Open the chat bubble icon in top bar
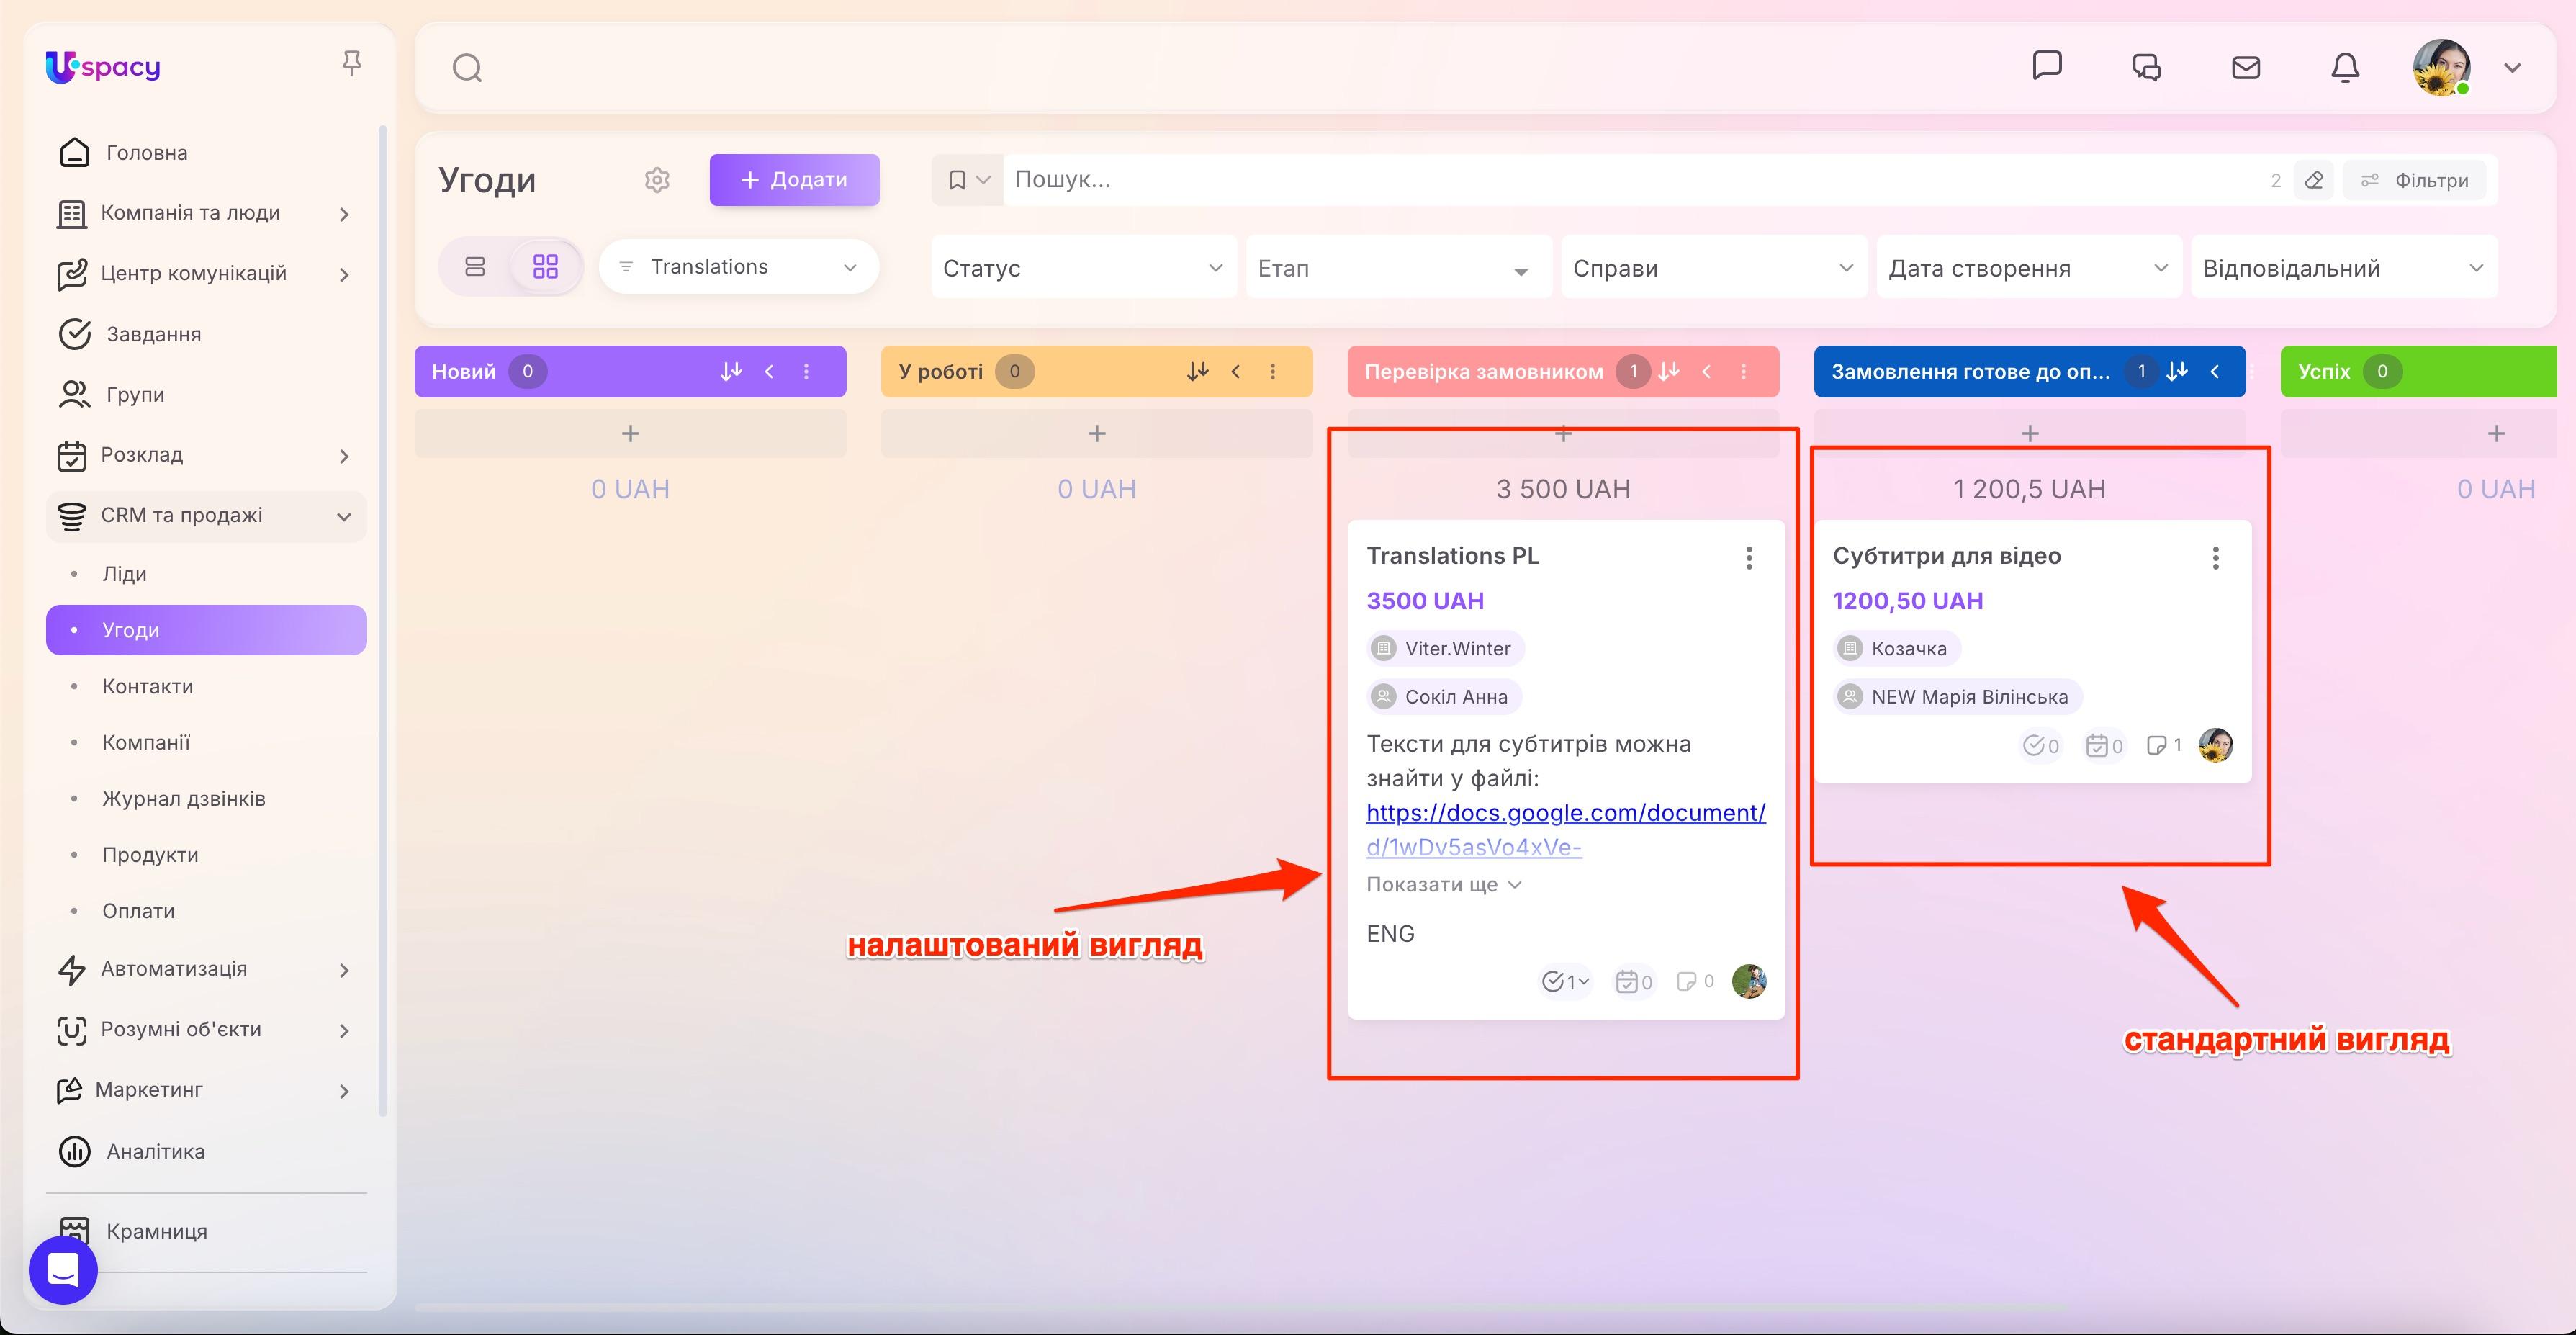Image resolution: width=2576 pixels, height=1335 pixels. pyautogui.click(x=2047, y=66)
